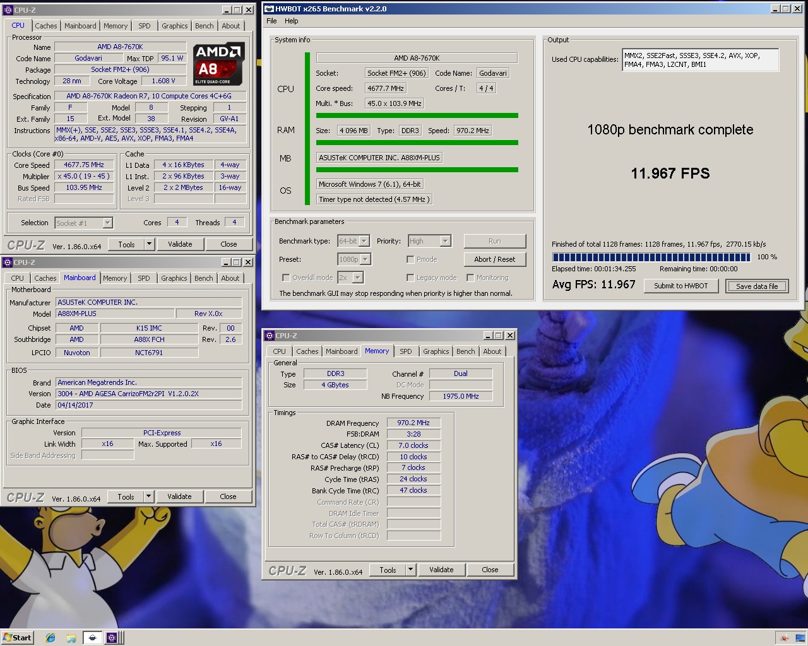Click Validate in the CPU window
The image size is (808, 646).
point(180,244)
